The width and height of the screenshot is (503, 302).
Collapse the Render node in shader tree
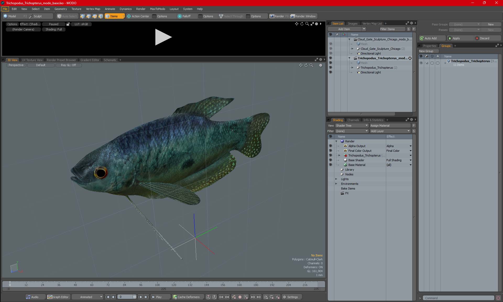point(336,141)
